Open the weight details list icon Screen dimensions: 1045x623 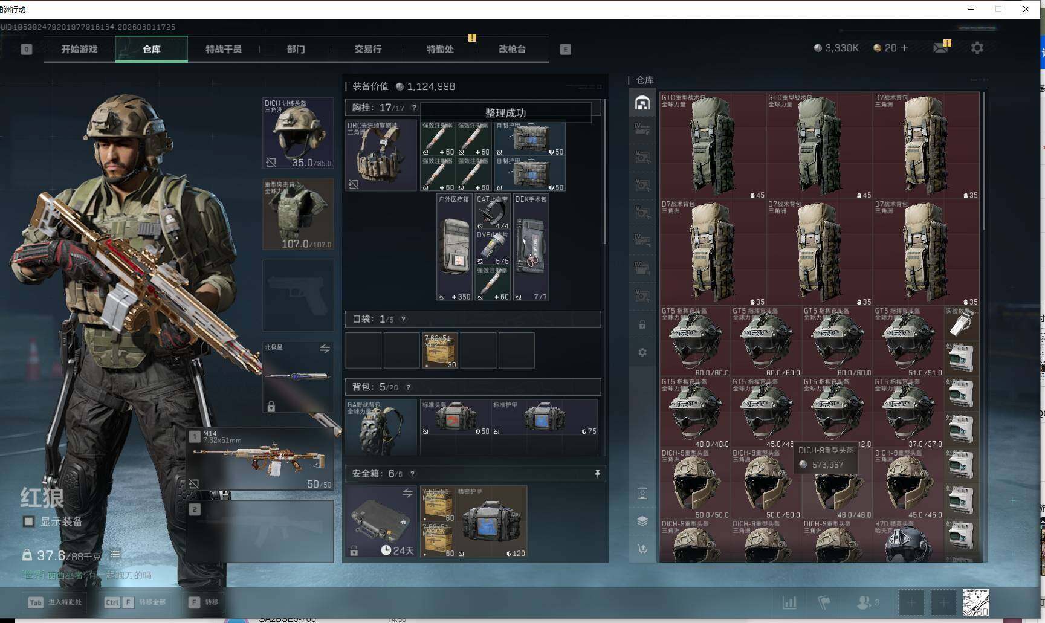point(115,554)
